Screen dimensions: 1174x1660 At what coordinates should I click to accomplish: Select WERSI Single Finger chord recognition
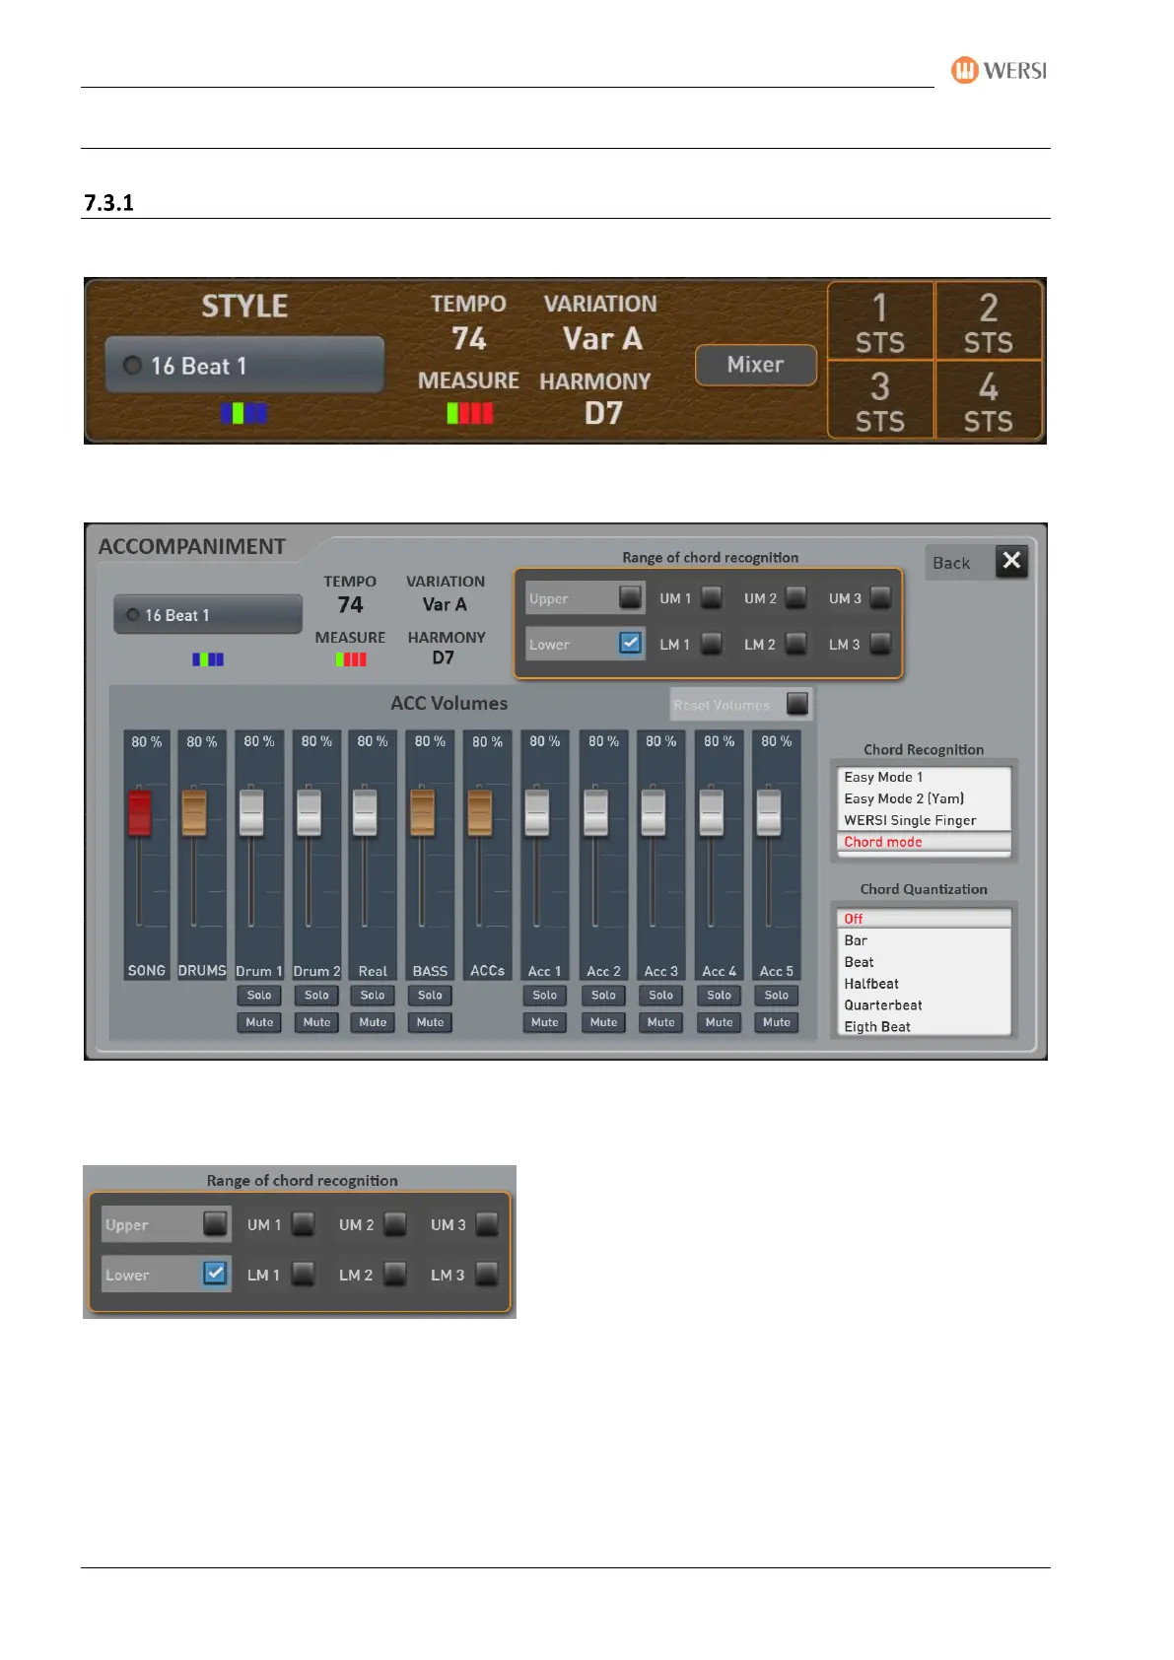pyautogui.click(x=925, y=820)
